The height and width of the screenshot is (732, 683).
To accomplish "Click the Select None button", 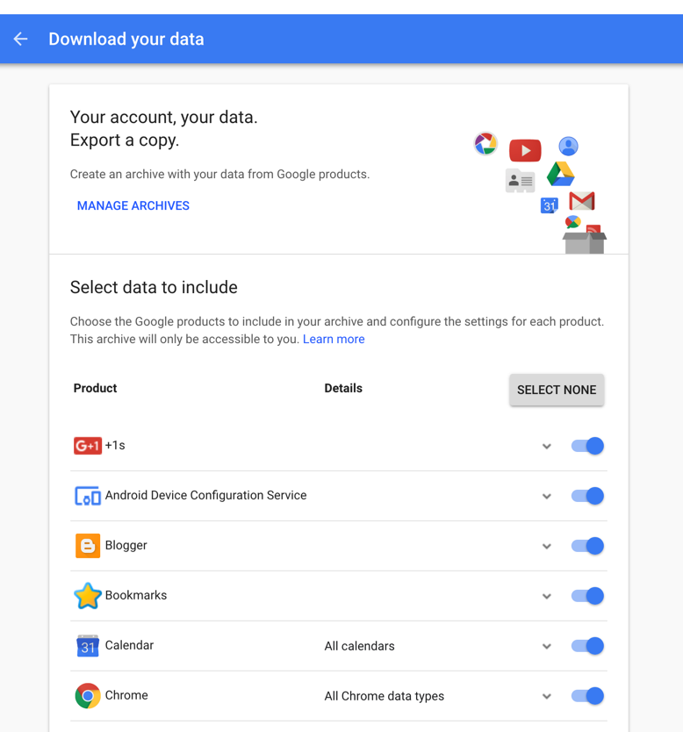I will coord(557,390).
